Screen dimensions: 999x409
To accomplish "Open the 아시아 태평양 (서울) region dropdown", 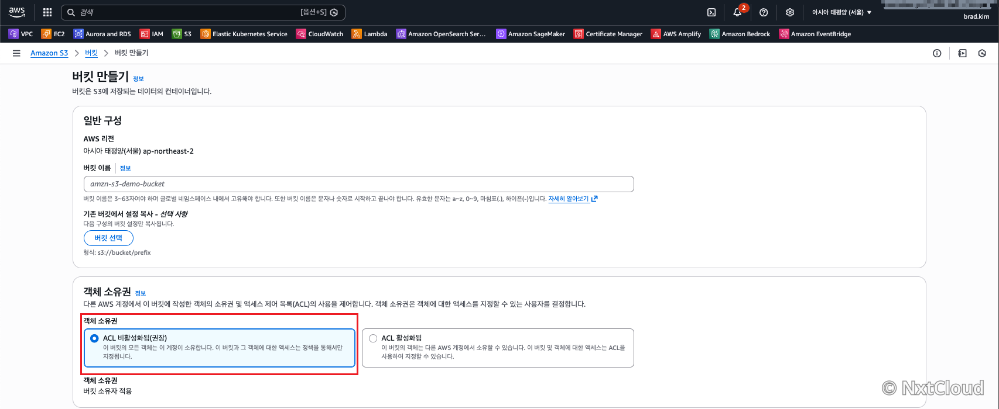I will pos(841,12).
